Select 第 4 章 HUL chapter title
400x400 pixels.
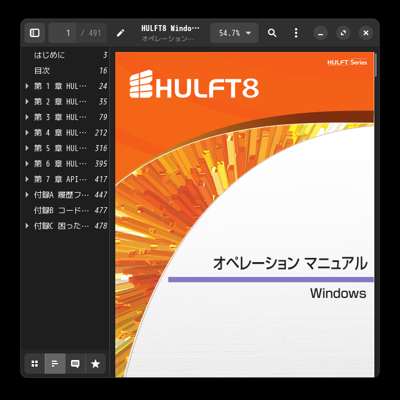coord(60,133)
